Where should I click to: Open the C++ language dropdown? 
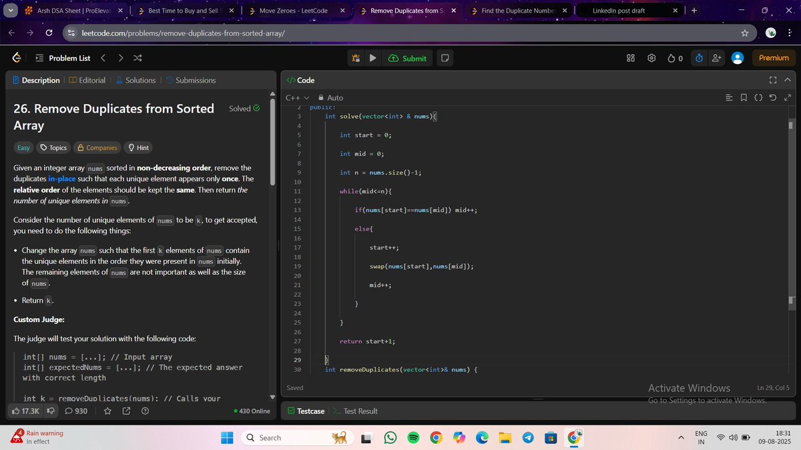point(298,98)
